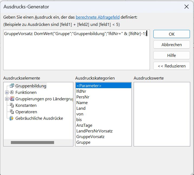Select Gruppe field in the category list
This screenshot has width=194, height=175.
103,142
